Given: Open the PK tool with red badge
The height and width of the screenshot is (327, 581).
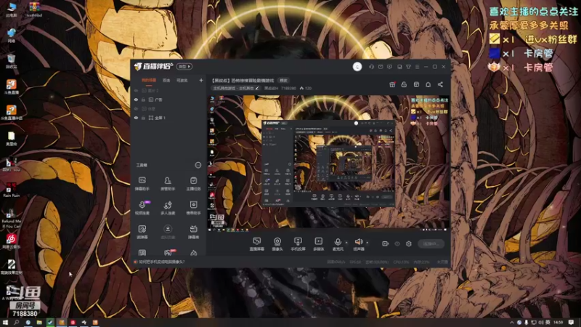Looking at the screenshot, I should [168, 252].
